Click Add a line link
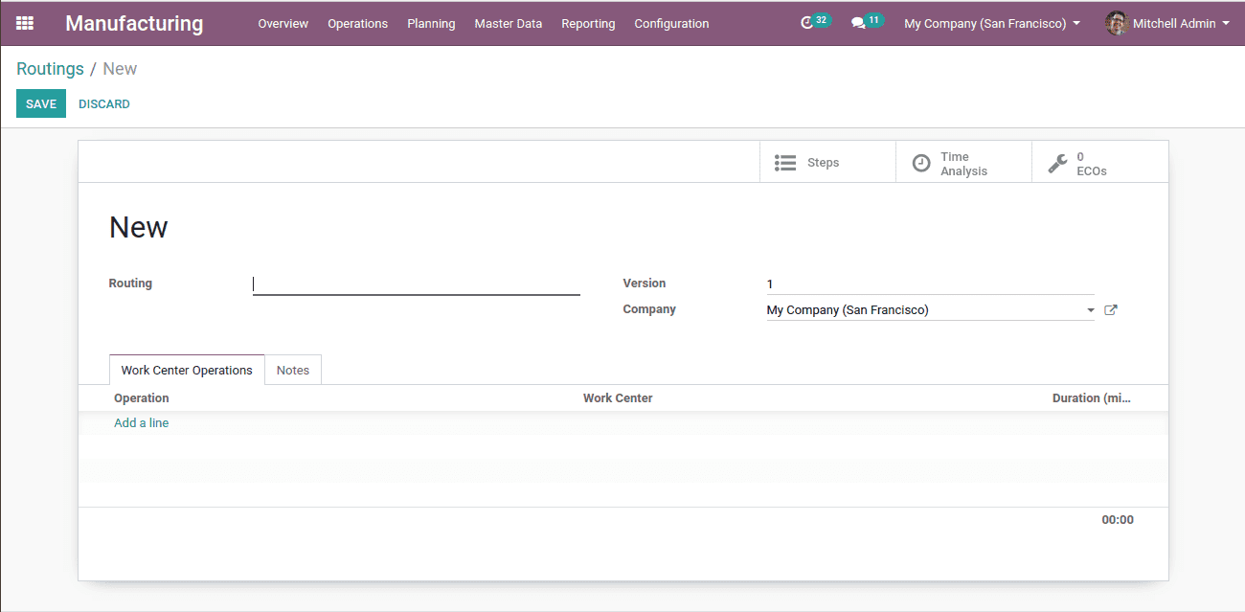The image size is (1245, 612). (x=142, y=422)
